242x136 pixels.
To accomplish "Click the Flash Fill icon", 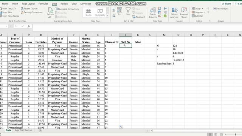I will tap(160, 9).
